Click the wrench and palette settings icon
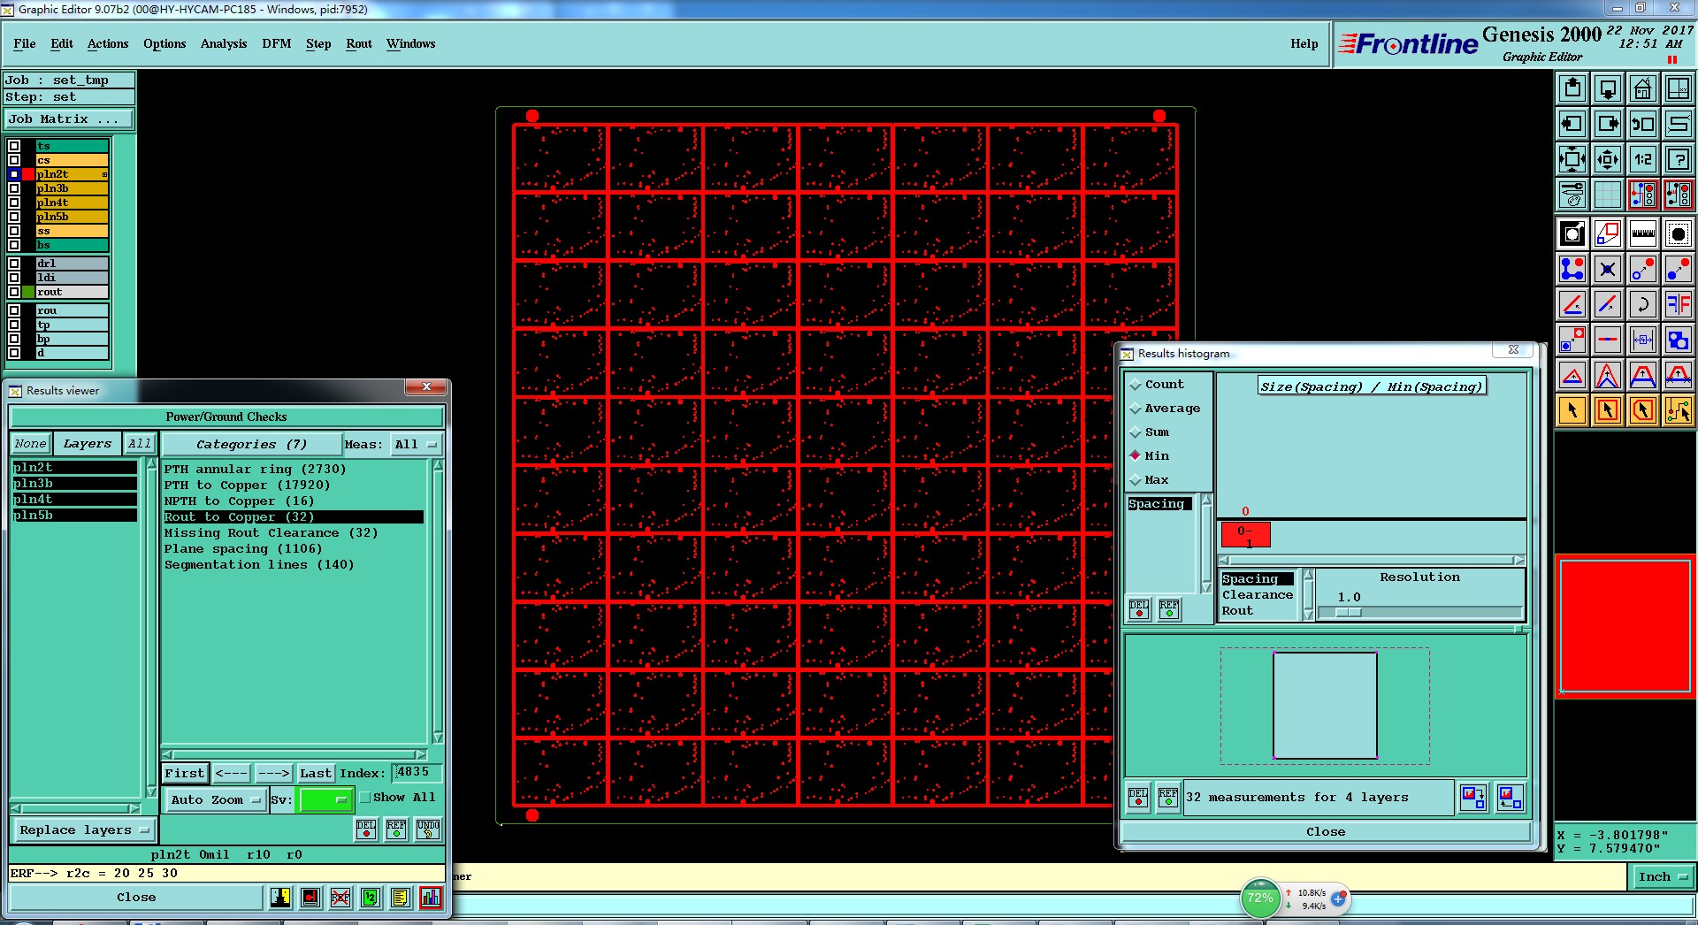Viewport: 1698px width, 925px height. 1572,195
